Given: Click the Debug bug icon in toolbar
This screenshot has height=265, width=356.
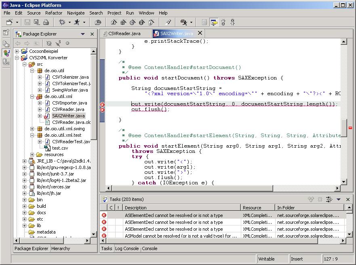Looking at the screenshot, I should click(x=62, y=23).
